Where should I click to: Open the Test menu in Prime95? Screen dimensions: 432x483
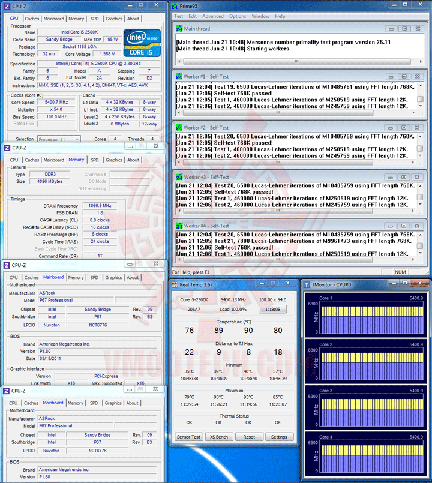[x=178, y=16]
